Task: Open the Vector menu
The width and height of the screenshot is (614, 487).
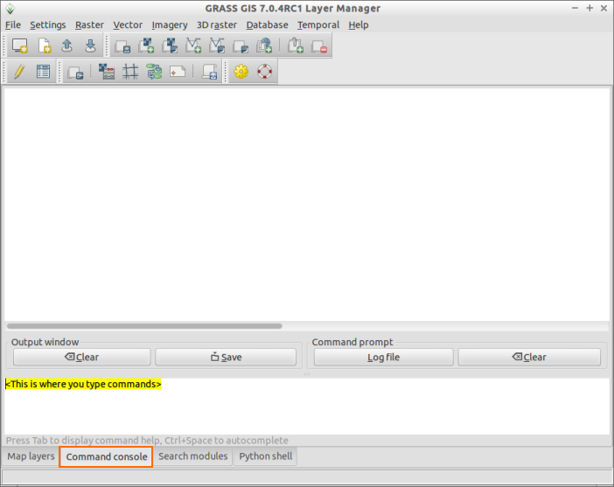Action: [x=128, y=24]
